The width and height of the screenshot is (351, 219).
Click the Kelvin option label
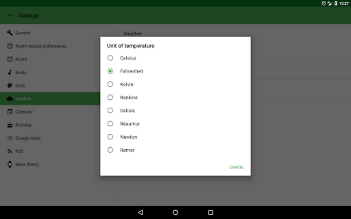pyautogui.click(x=127, y=84)
